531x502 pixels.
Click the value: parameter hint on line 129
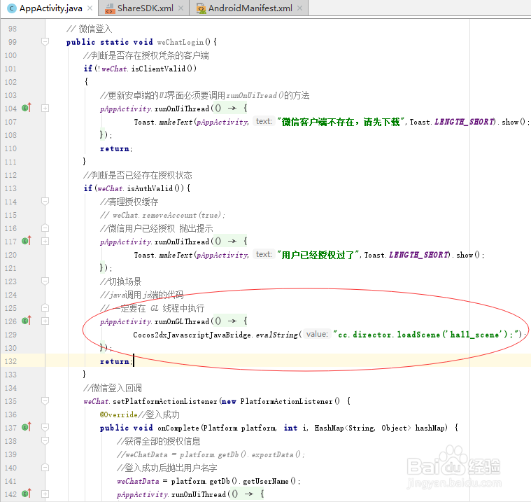point(317,334)
